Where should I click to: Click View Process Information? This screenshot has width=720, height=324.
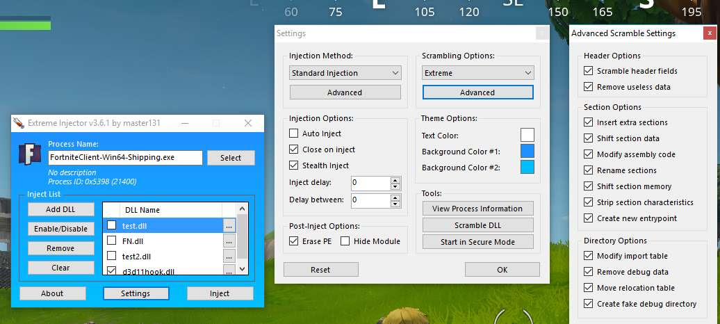(478, 209)
